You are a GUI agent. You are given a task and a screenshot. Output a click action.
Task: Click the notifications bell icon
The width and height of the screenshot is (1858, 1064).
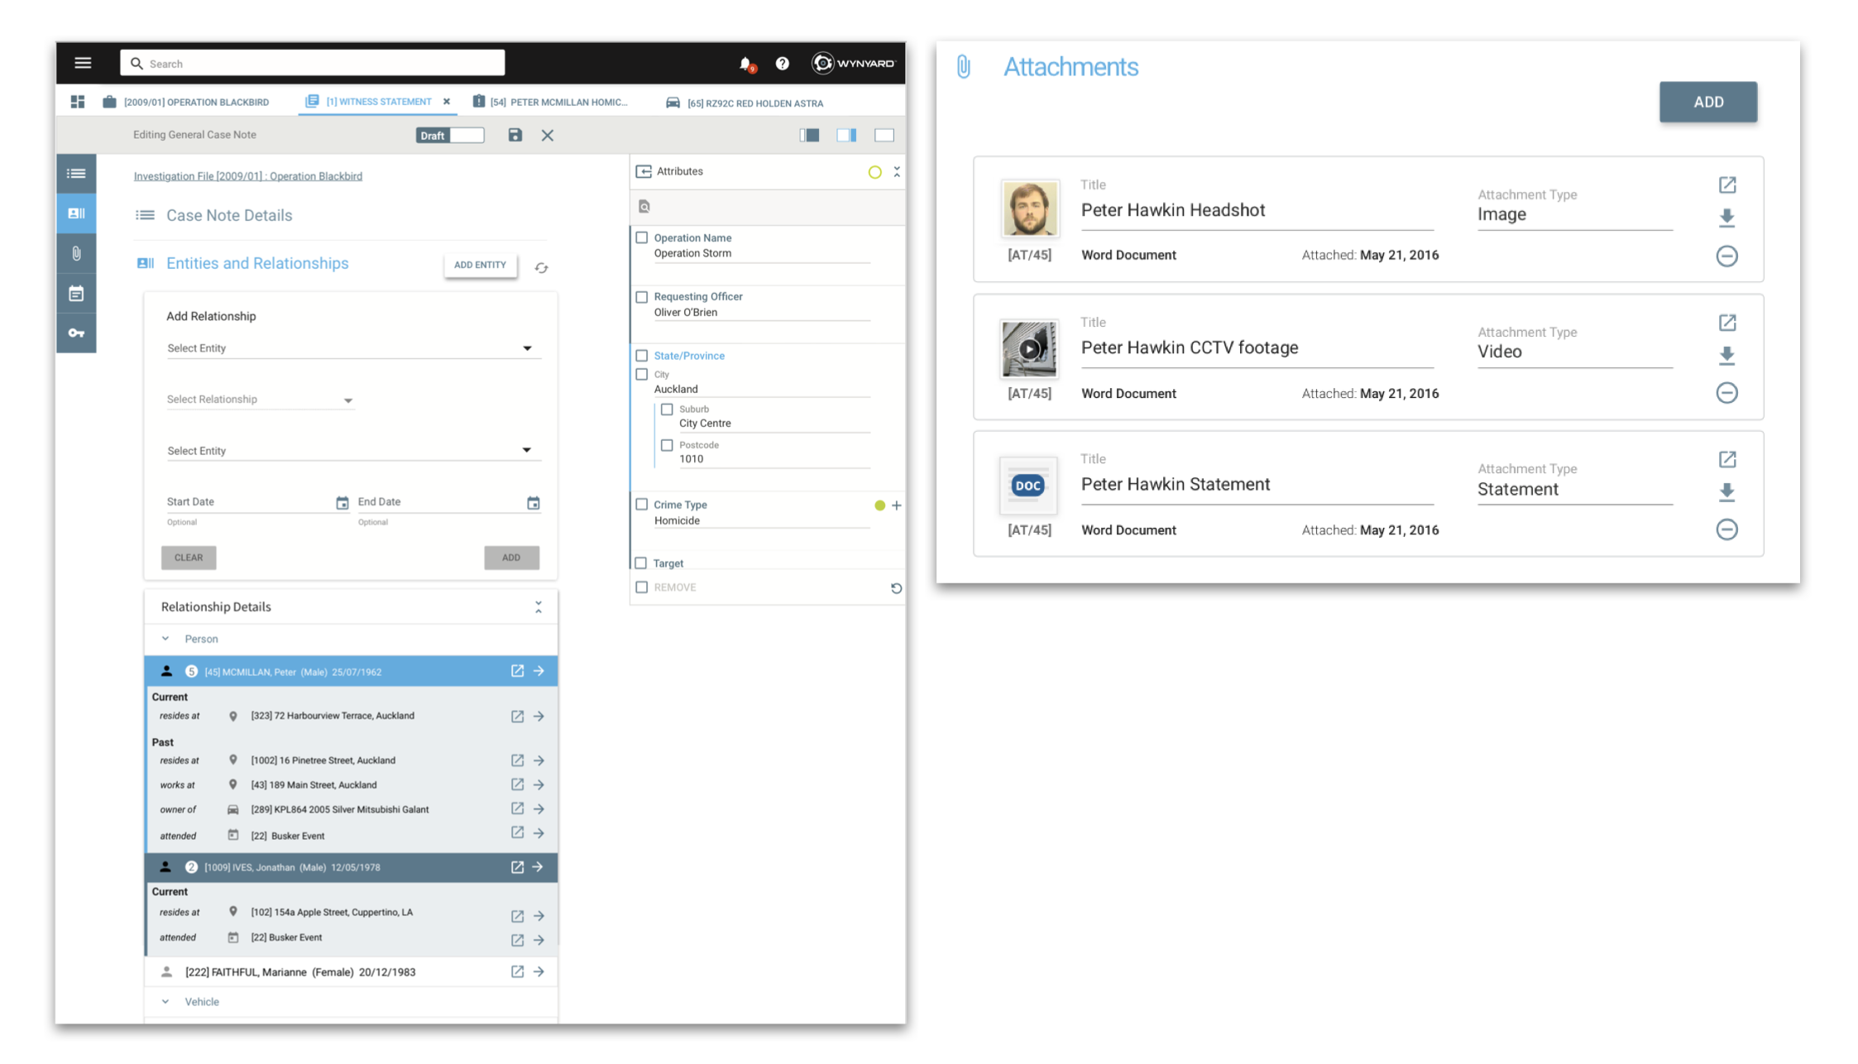(x=745, y=64)
